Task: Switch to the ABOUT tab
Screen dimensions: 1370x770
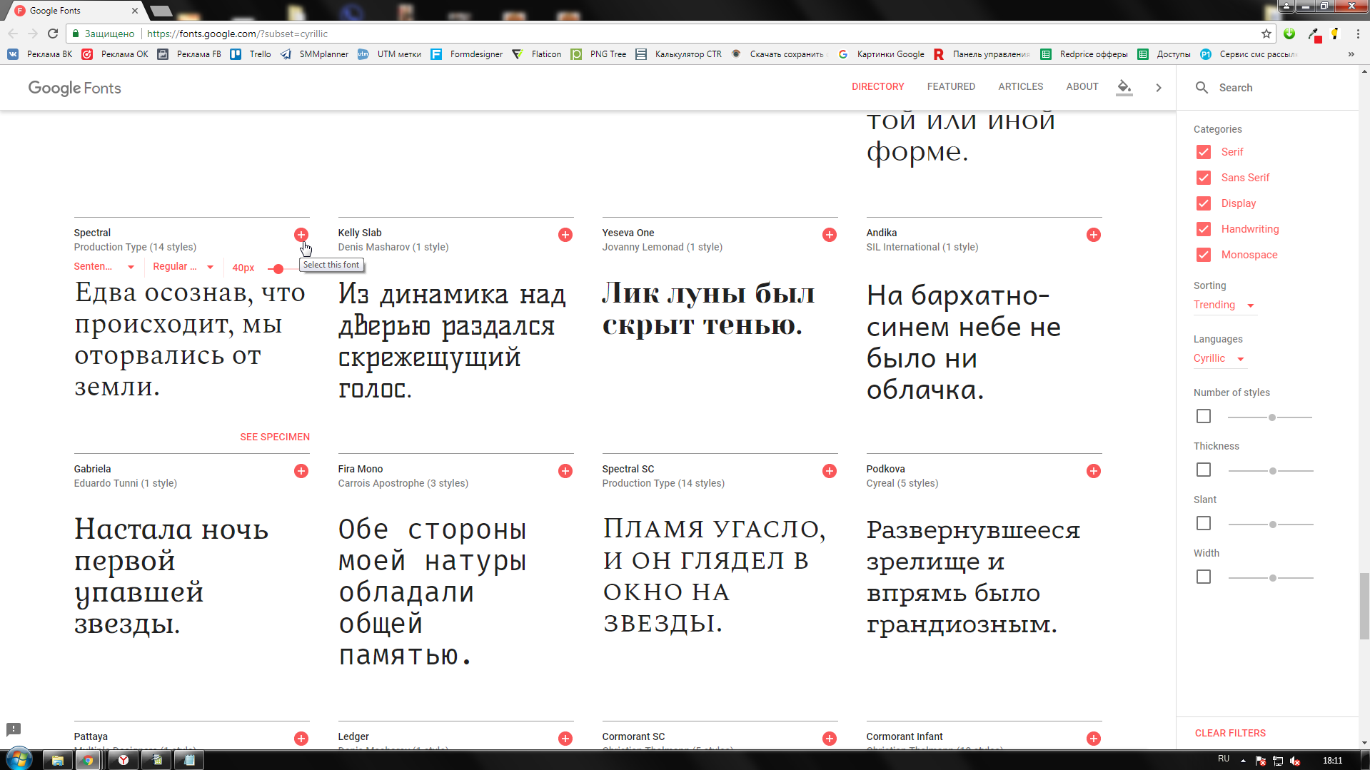Action: 1082,86
